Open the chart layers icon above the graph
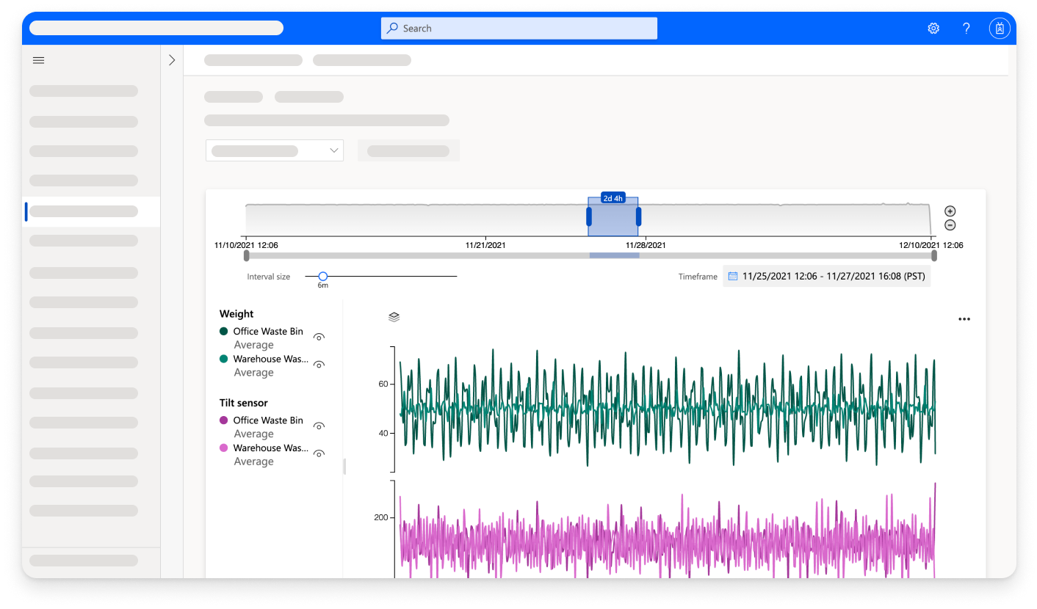The image size is (1037, 609). [394, 316]
